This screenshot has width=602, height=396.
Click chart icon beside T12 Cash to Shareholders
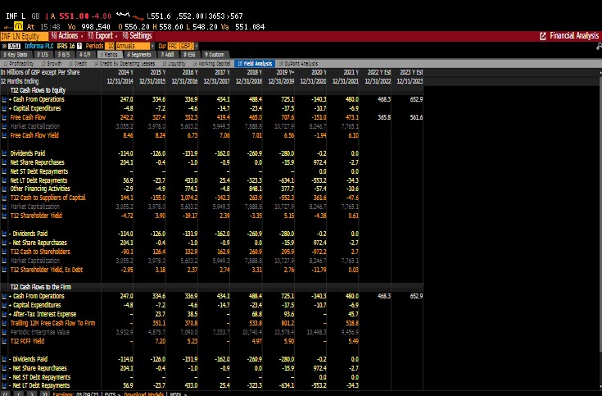coord(4,252)
